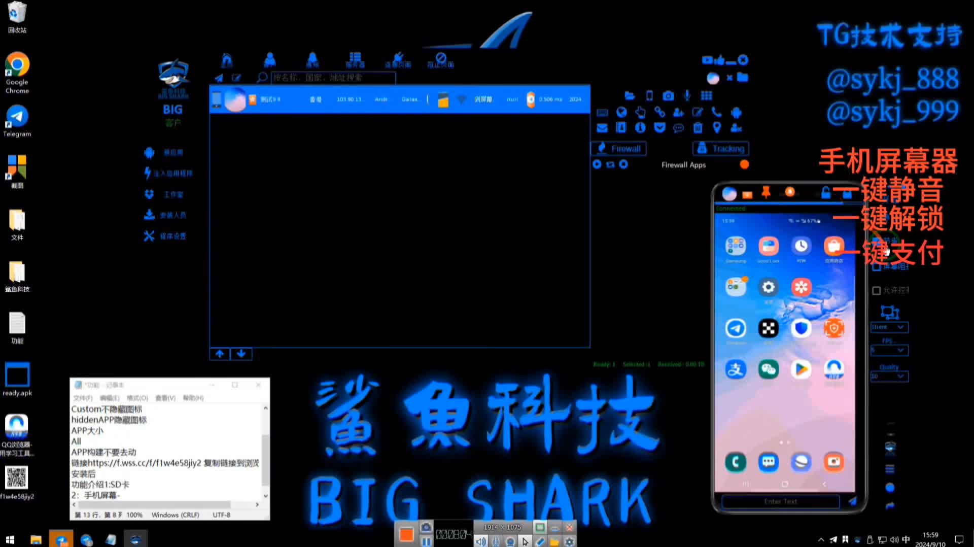Select the connected device row in list
This screenshot has height=547, width=974.
coord(400,99)
